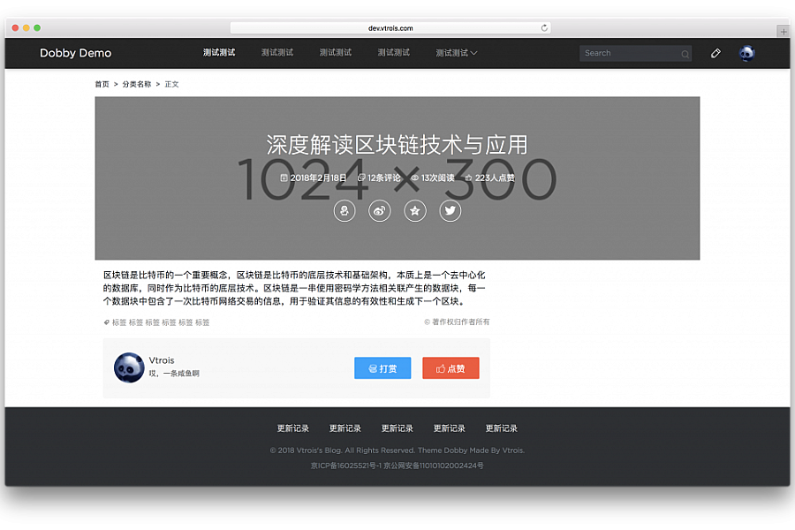The image size is (795, 530).
Task: Click the eye icon beside 13次阅读
Action: [415, 178]
